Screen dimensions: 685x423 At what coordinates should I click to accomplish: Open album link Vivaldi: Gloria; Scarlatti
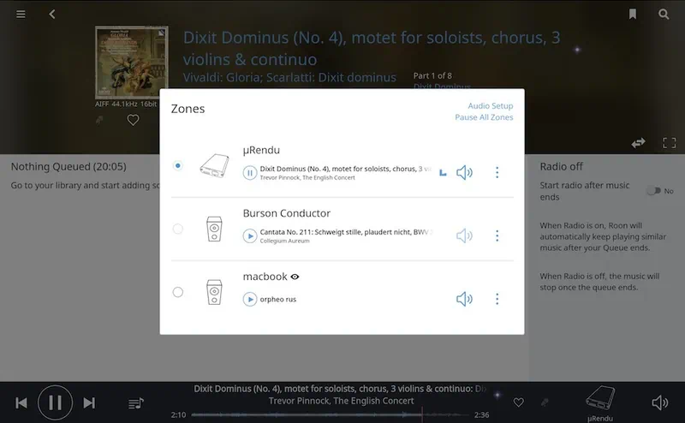289,77
